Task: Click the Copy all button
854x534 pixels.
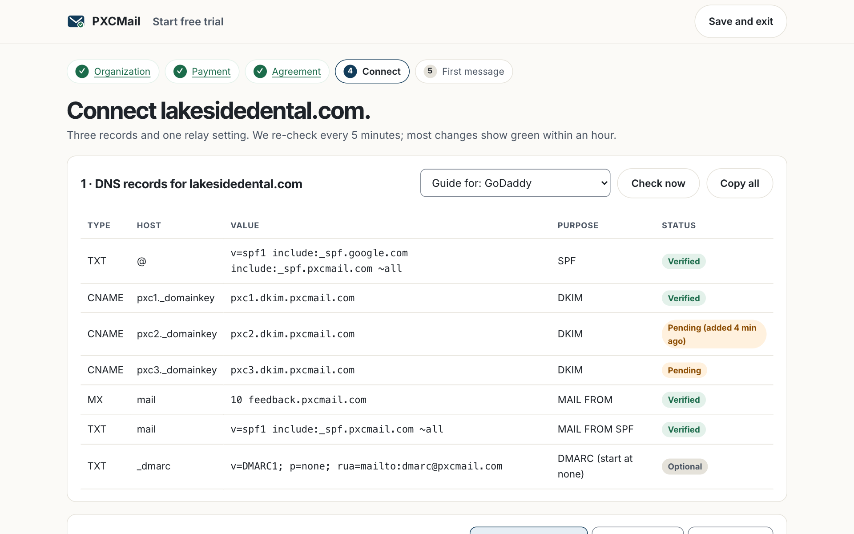Action: 740,183
